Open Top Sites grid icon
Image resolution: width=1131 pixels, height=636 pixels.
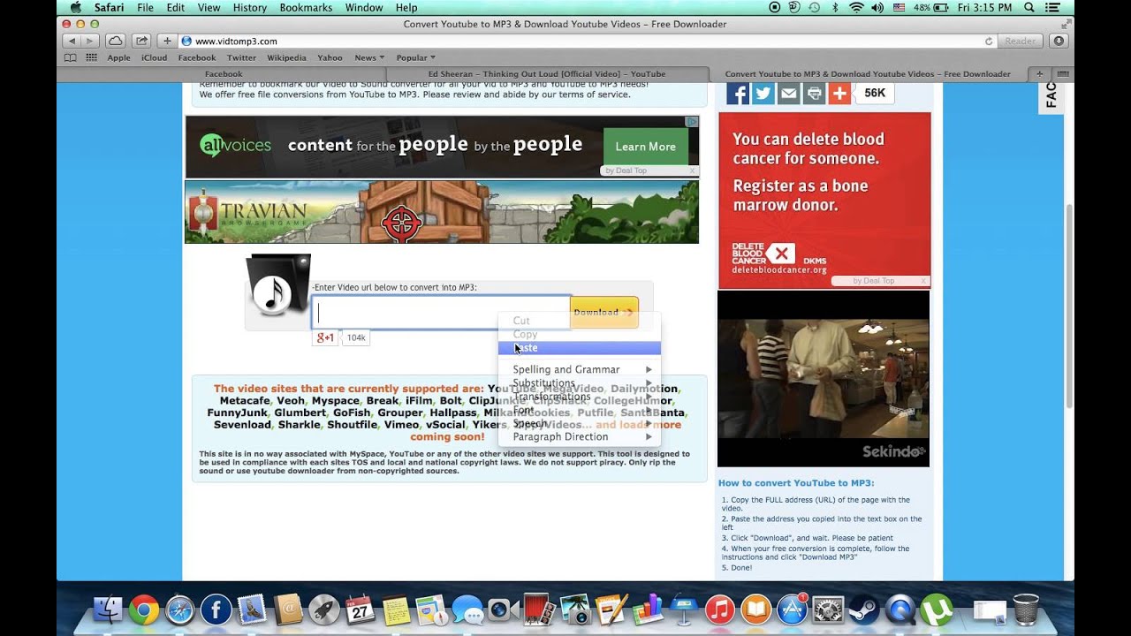(92, 57)
